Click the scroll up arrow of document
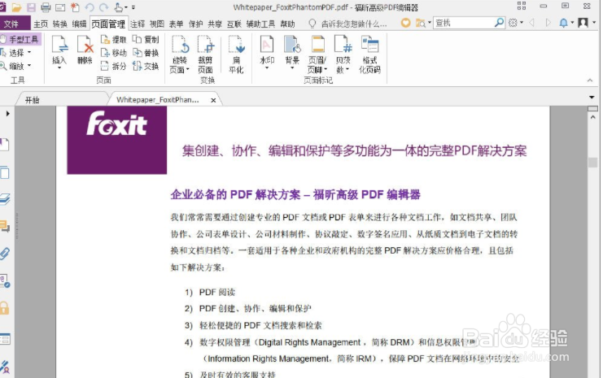This screenshot has height=378, width=603. pyautogui.click(x=592, y=117)
